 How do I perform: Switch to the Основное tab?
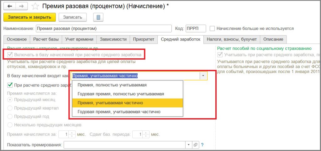[17, 39]
